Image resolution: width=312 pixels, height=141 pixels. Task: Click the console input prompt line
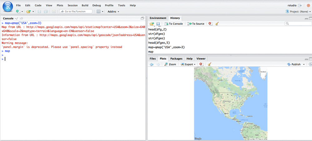click(73, 59)
